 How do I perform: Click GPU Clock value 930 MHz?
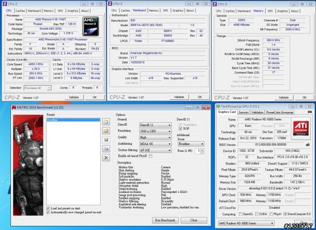click(246, 195)
